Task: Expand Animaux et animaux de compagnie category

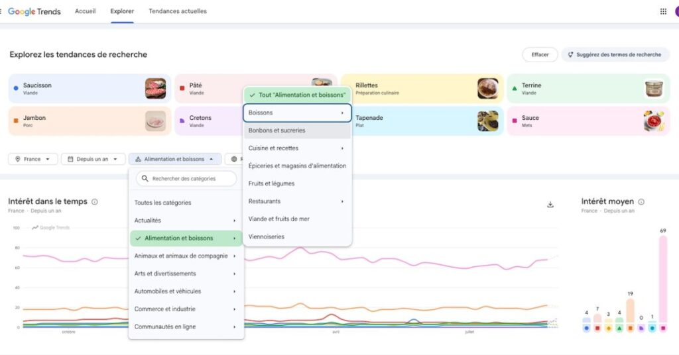Action: (186, 256)
